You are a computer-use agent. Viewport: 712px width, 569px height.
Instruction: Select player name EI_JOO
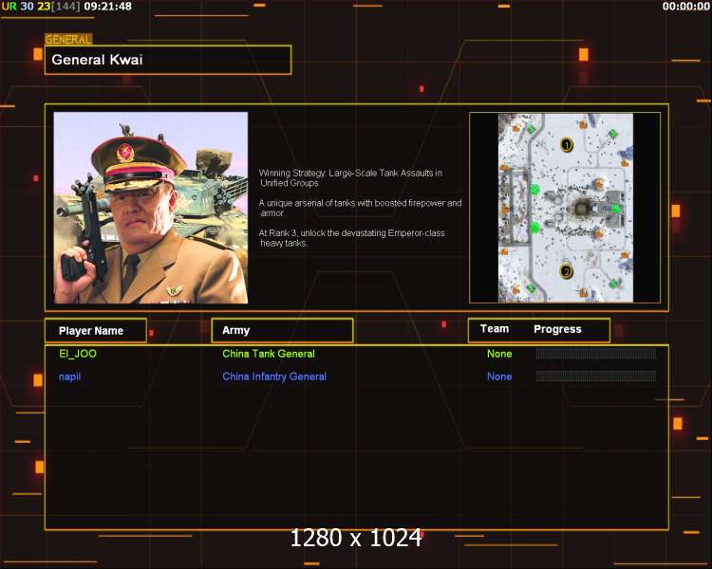[x=78, y=354]
